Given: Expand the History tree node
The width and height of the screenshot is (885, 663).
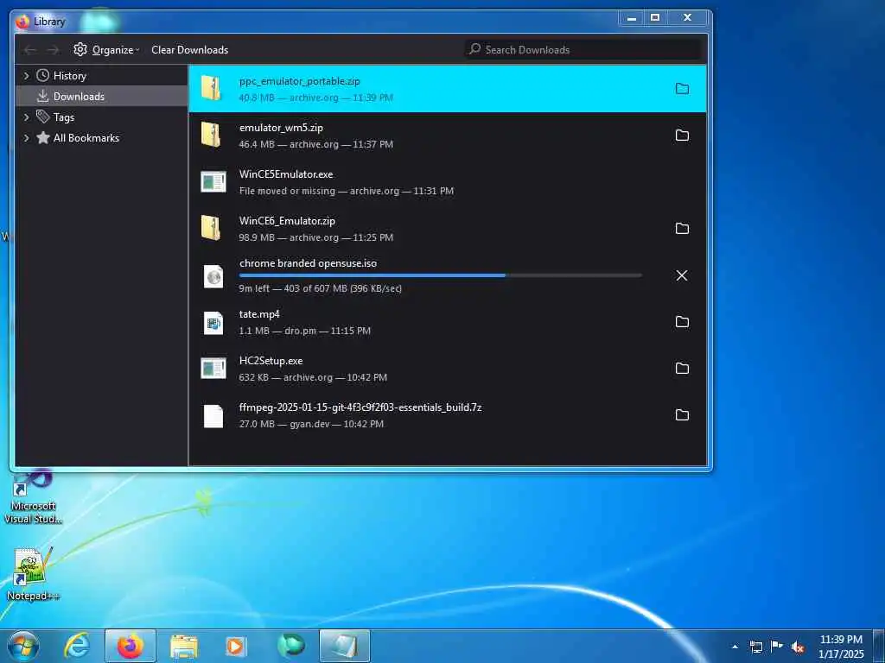Looking at the screenshot, I should click(26, 76).
